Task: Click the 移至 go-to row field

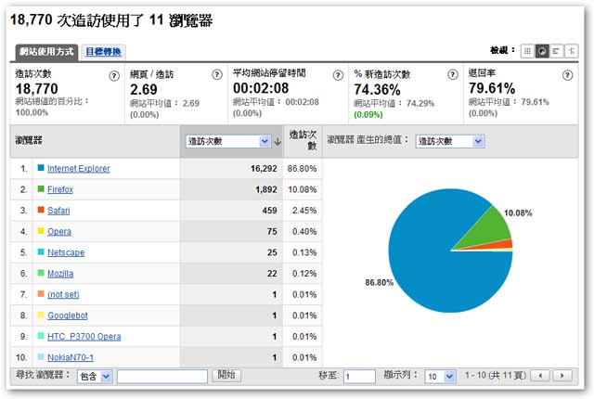Action: (x=359, y=377)
